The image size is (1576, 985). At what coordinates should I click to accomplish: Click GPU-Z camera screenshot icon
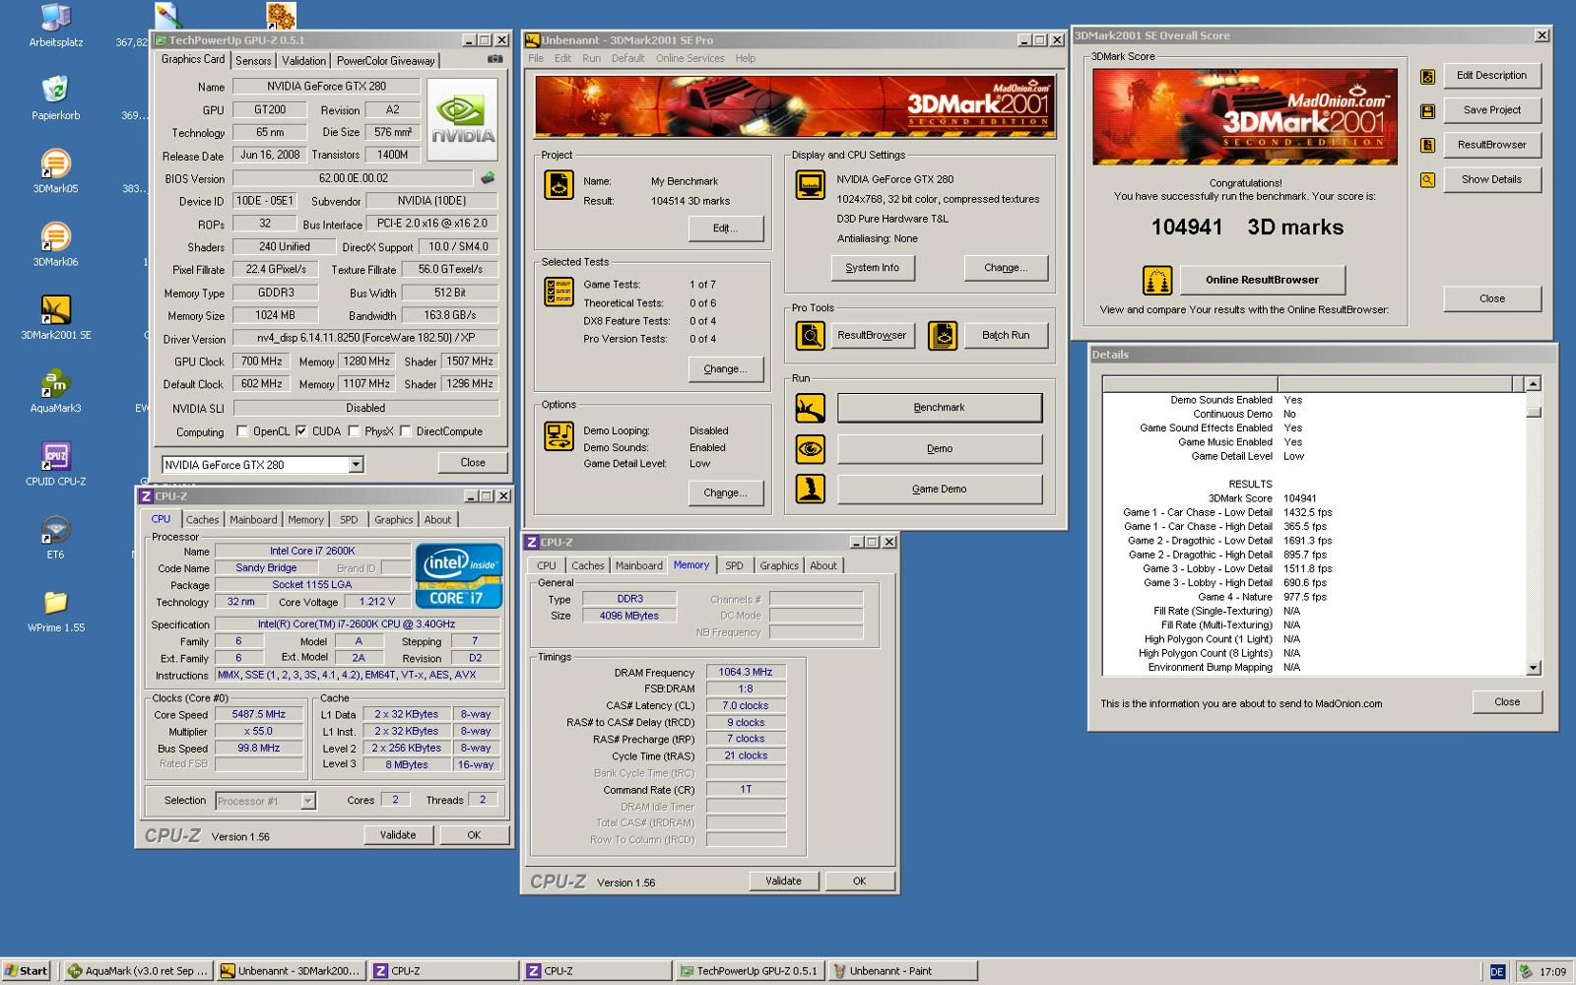[x=494, y=59]
